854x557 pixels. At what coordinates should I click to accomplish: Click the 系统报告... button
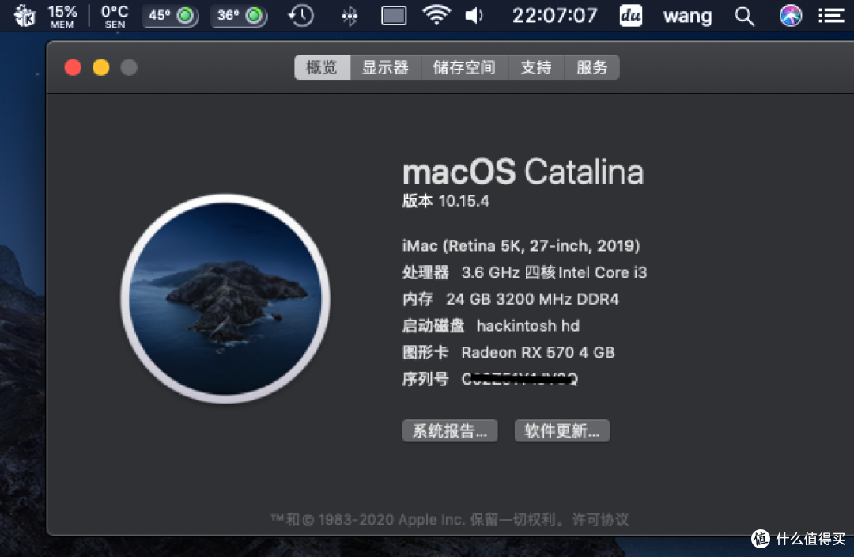click(450, 430)
